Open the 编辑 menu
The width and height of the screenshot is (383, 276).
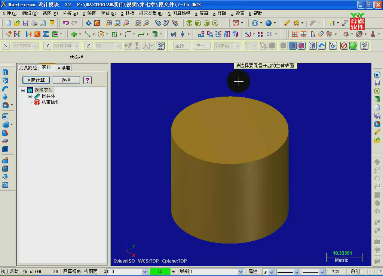30,13
